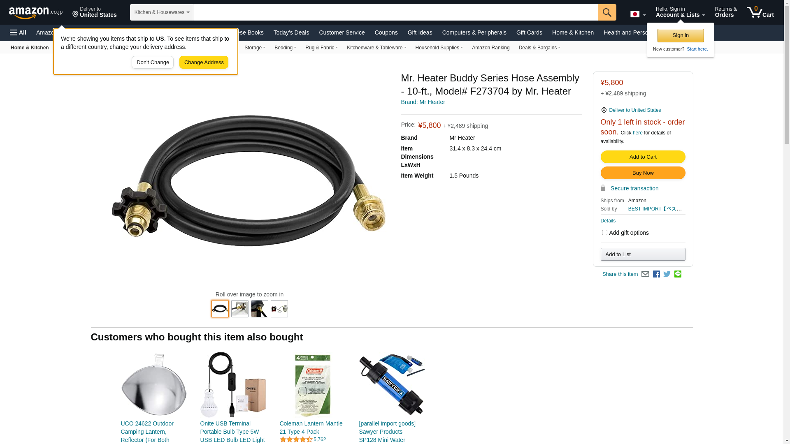790x444 pixels.
Task: Open the shopping cart icon
Action: 760,12
